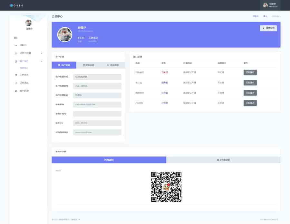
Task: Click the OREO logo in the header
Action: pos(16,5)
